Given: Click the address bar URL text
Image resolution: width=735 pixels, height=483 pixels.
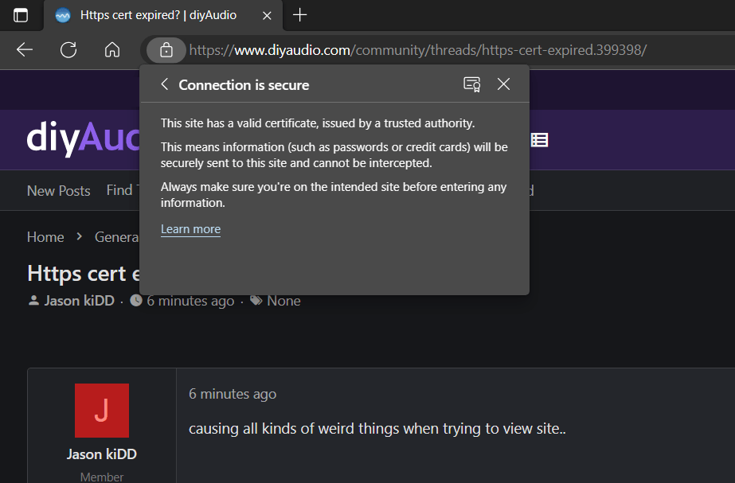Looking at the screenshot, I should (417, 49).
